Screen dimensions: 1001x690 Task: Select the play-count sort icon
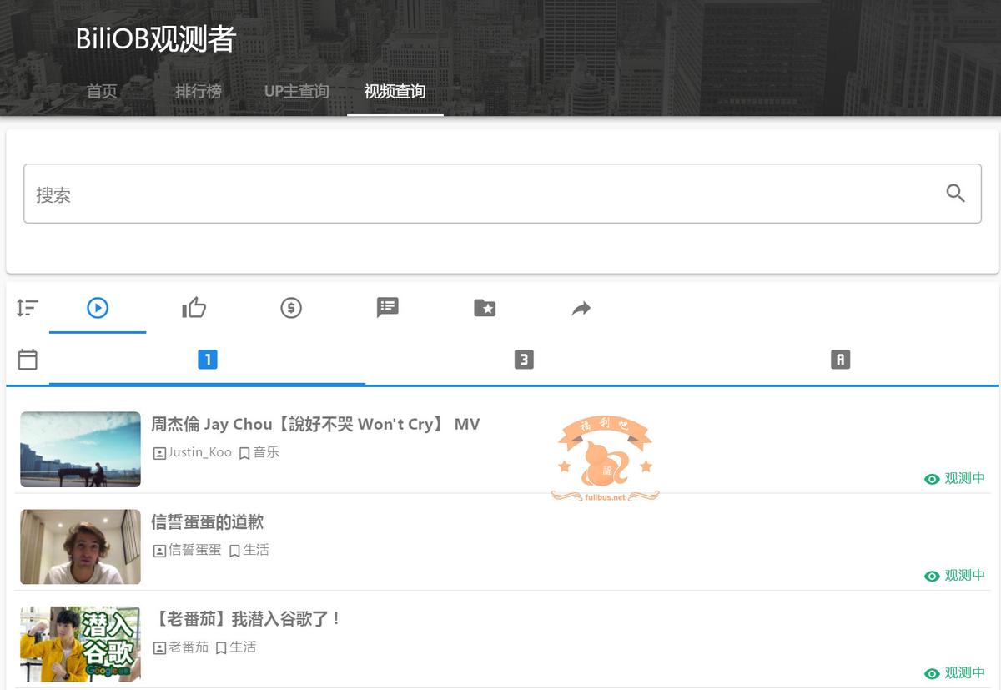tap(98, 308)
